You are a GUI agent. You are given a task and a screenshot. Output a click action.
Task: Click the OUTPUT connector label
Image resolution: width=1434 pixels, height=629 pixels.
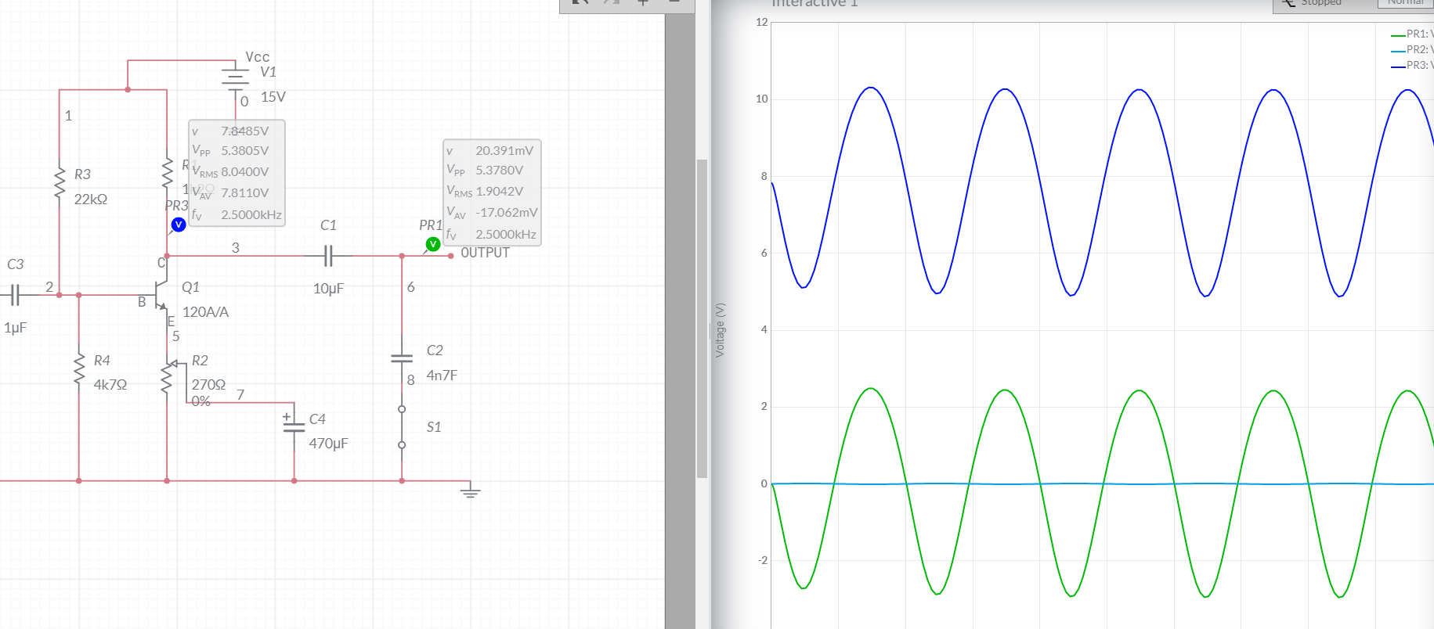tap(485, 253)
